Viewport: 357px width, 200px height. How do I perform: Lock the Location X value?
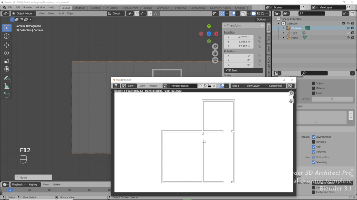click(x=259, y=37)
